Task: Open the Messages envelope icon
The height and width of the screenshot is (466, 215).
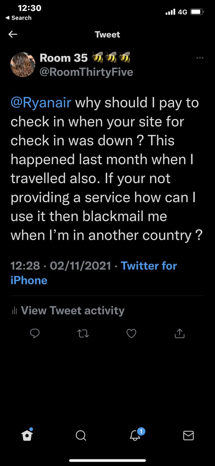Action: point(188,436)
